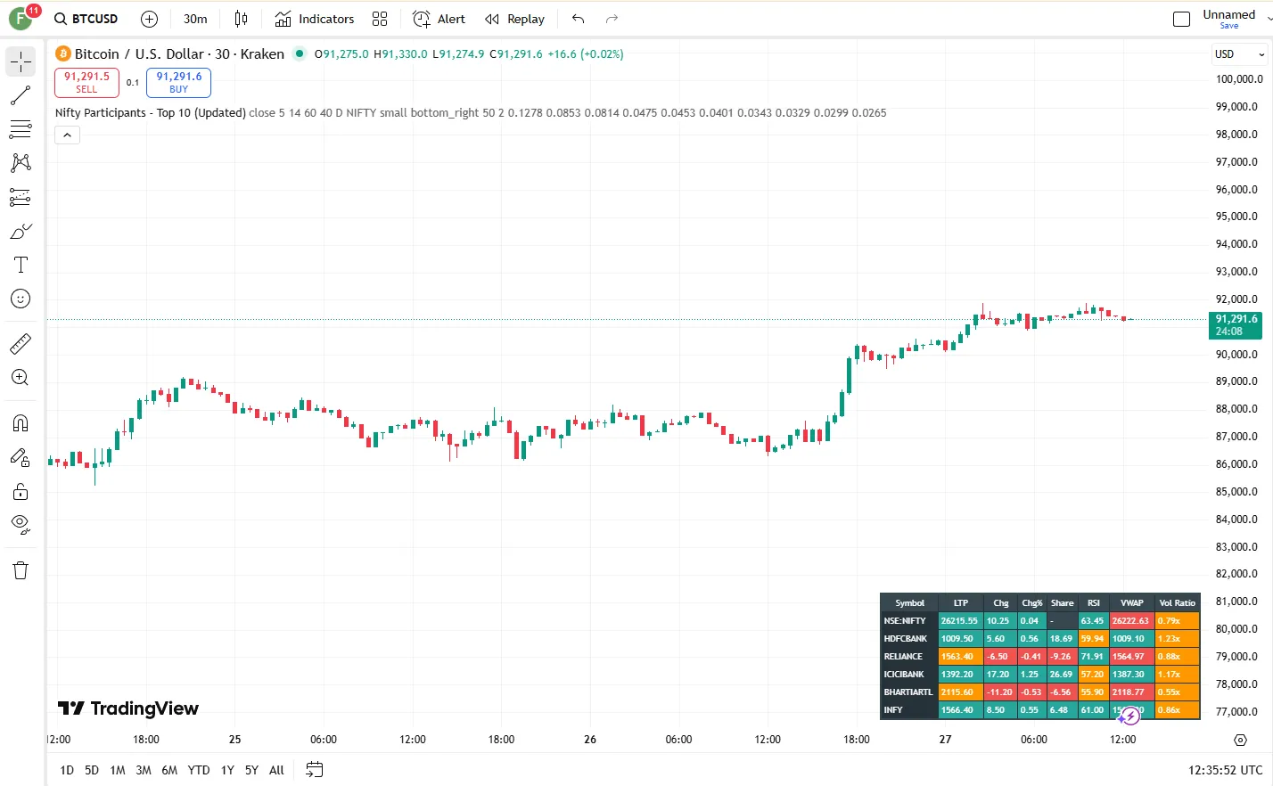Image resolution: width=1273 pixels, height=786 pixels.
Task: Open the emoji icons tool
Action: click(x=21, y=299)
